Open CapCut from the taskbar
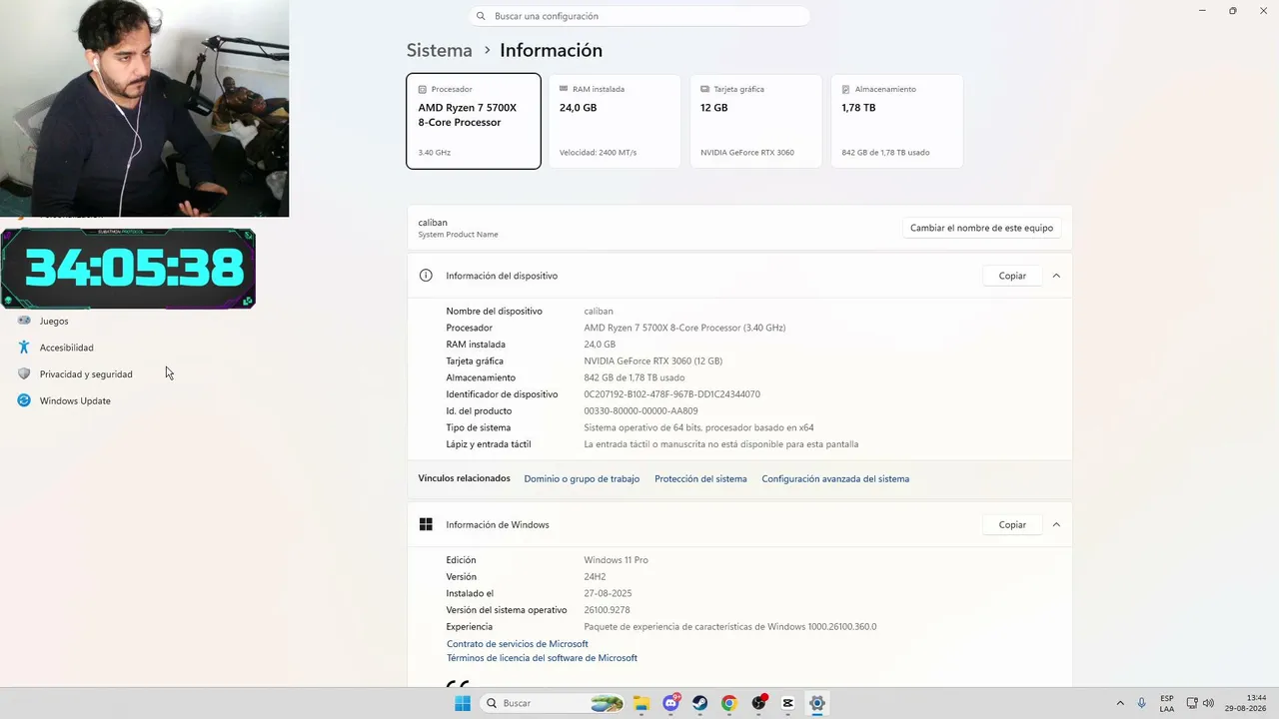Image resolution: width=1279 pixels, height=719 pixels. coord(788,703)
